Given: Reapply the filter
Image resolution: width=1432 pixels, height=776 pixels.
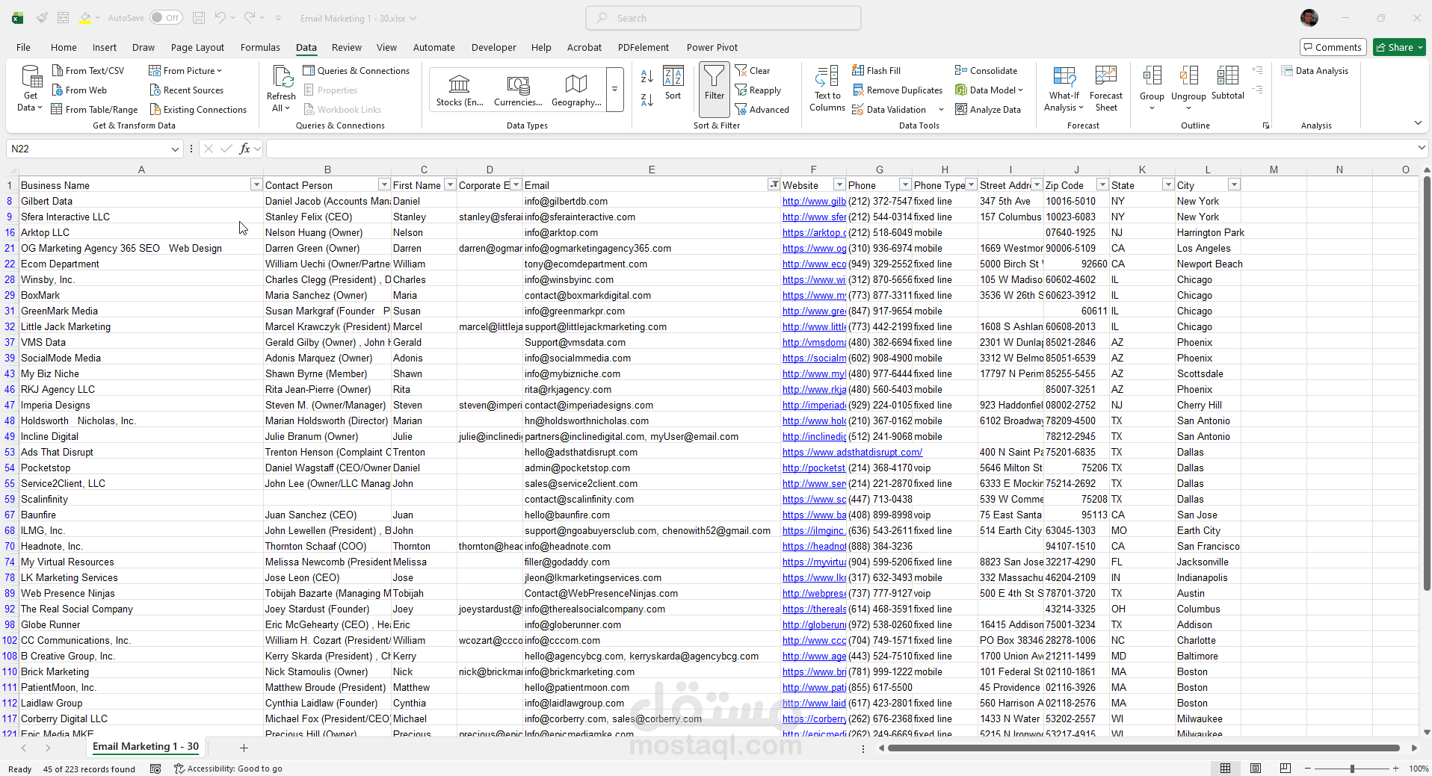Looking at the screenshot, I should point(759,90).
